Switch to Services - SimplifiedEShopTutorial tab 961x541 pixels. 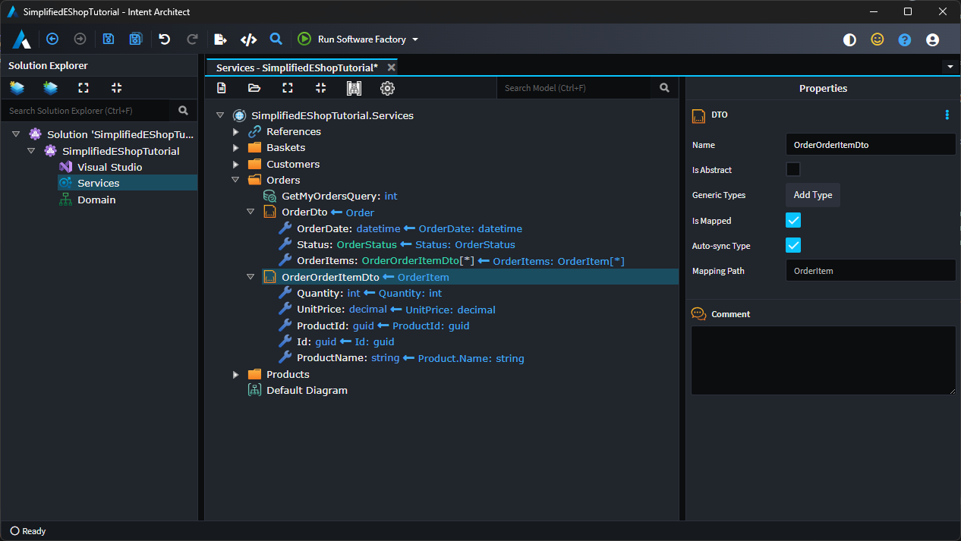297,68
